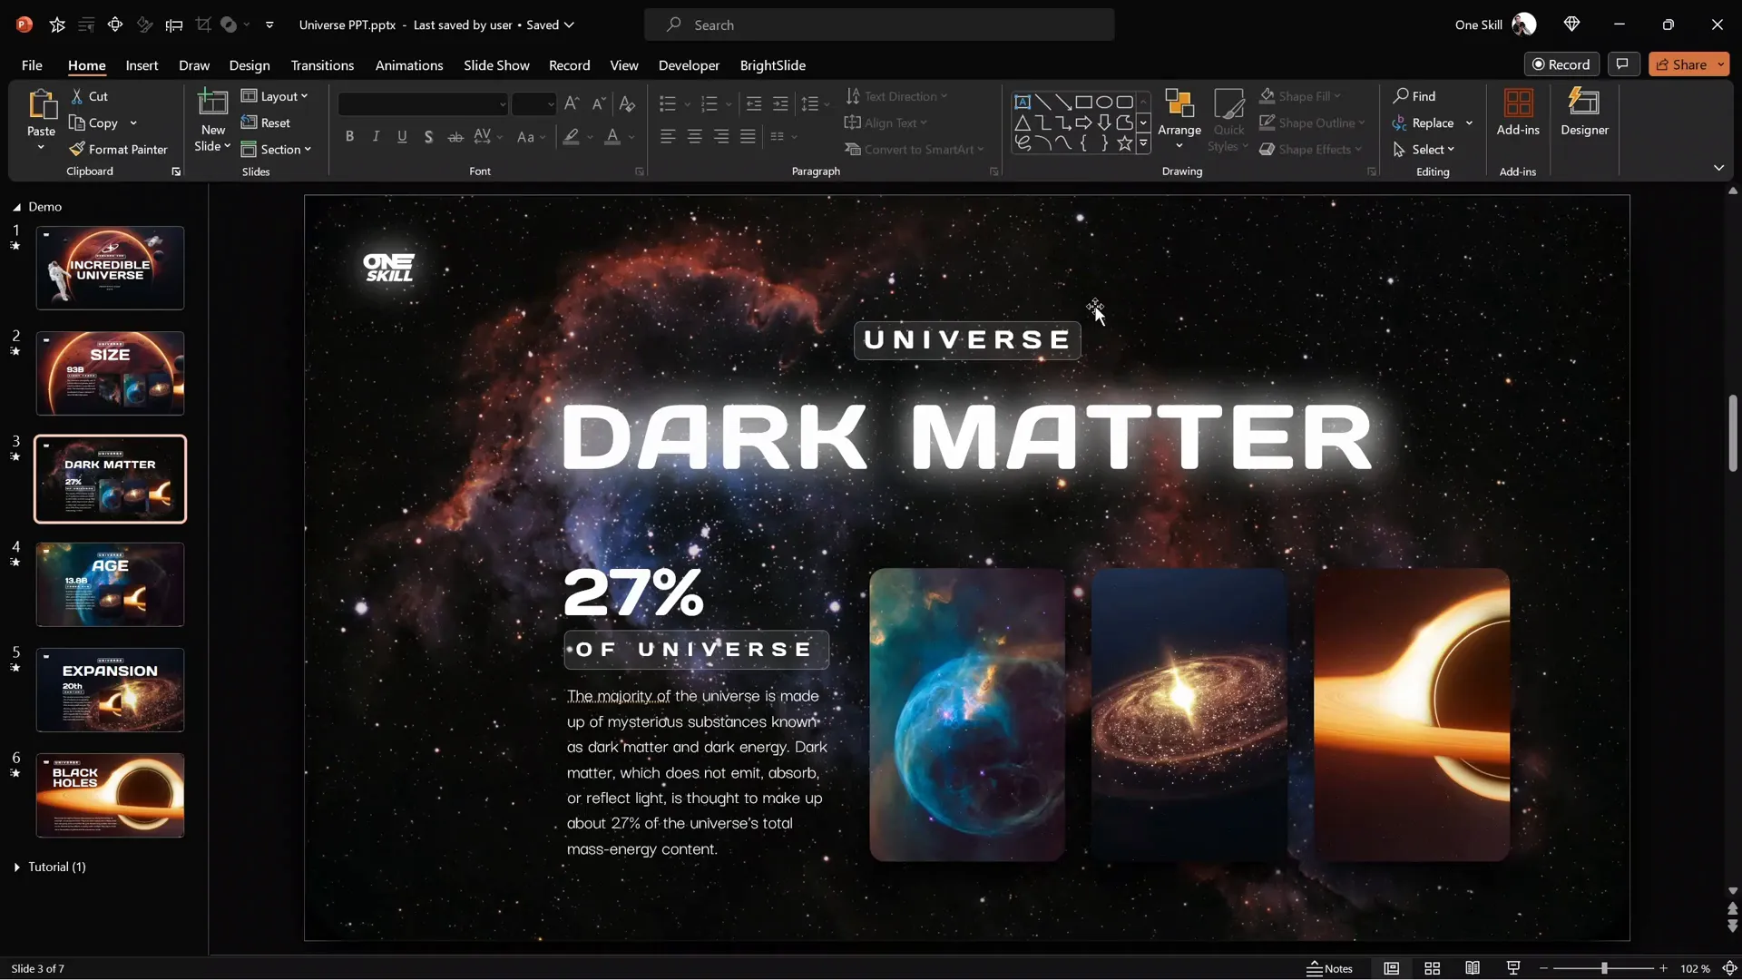Screen dimensions: 1742x980
Task: Open Layout dropdown
Action: click(x=274, y=96)
